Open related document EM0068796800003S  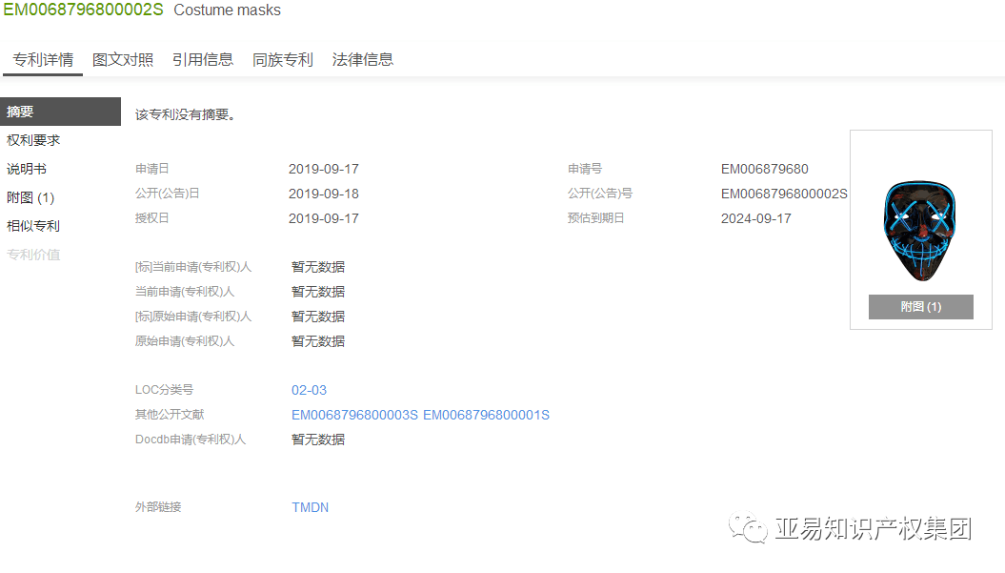[x=354, y=415]
